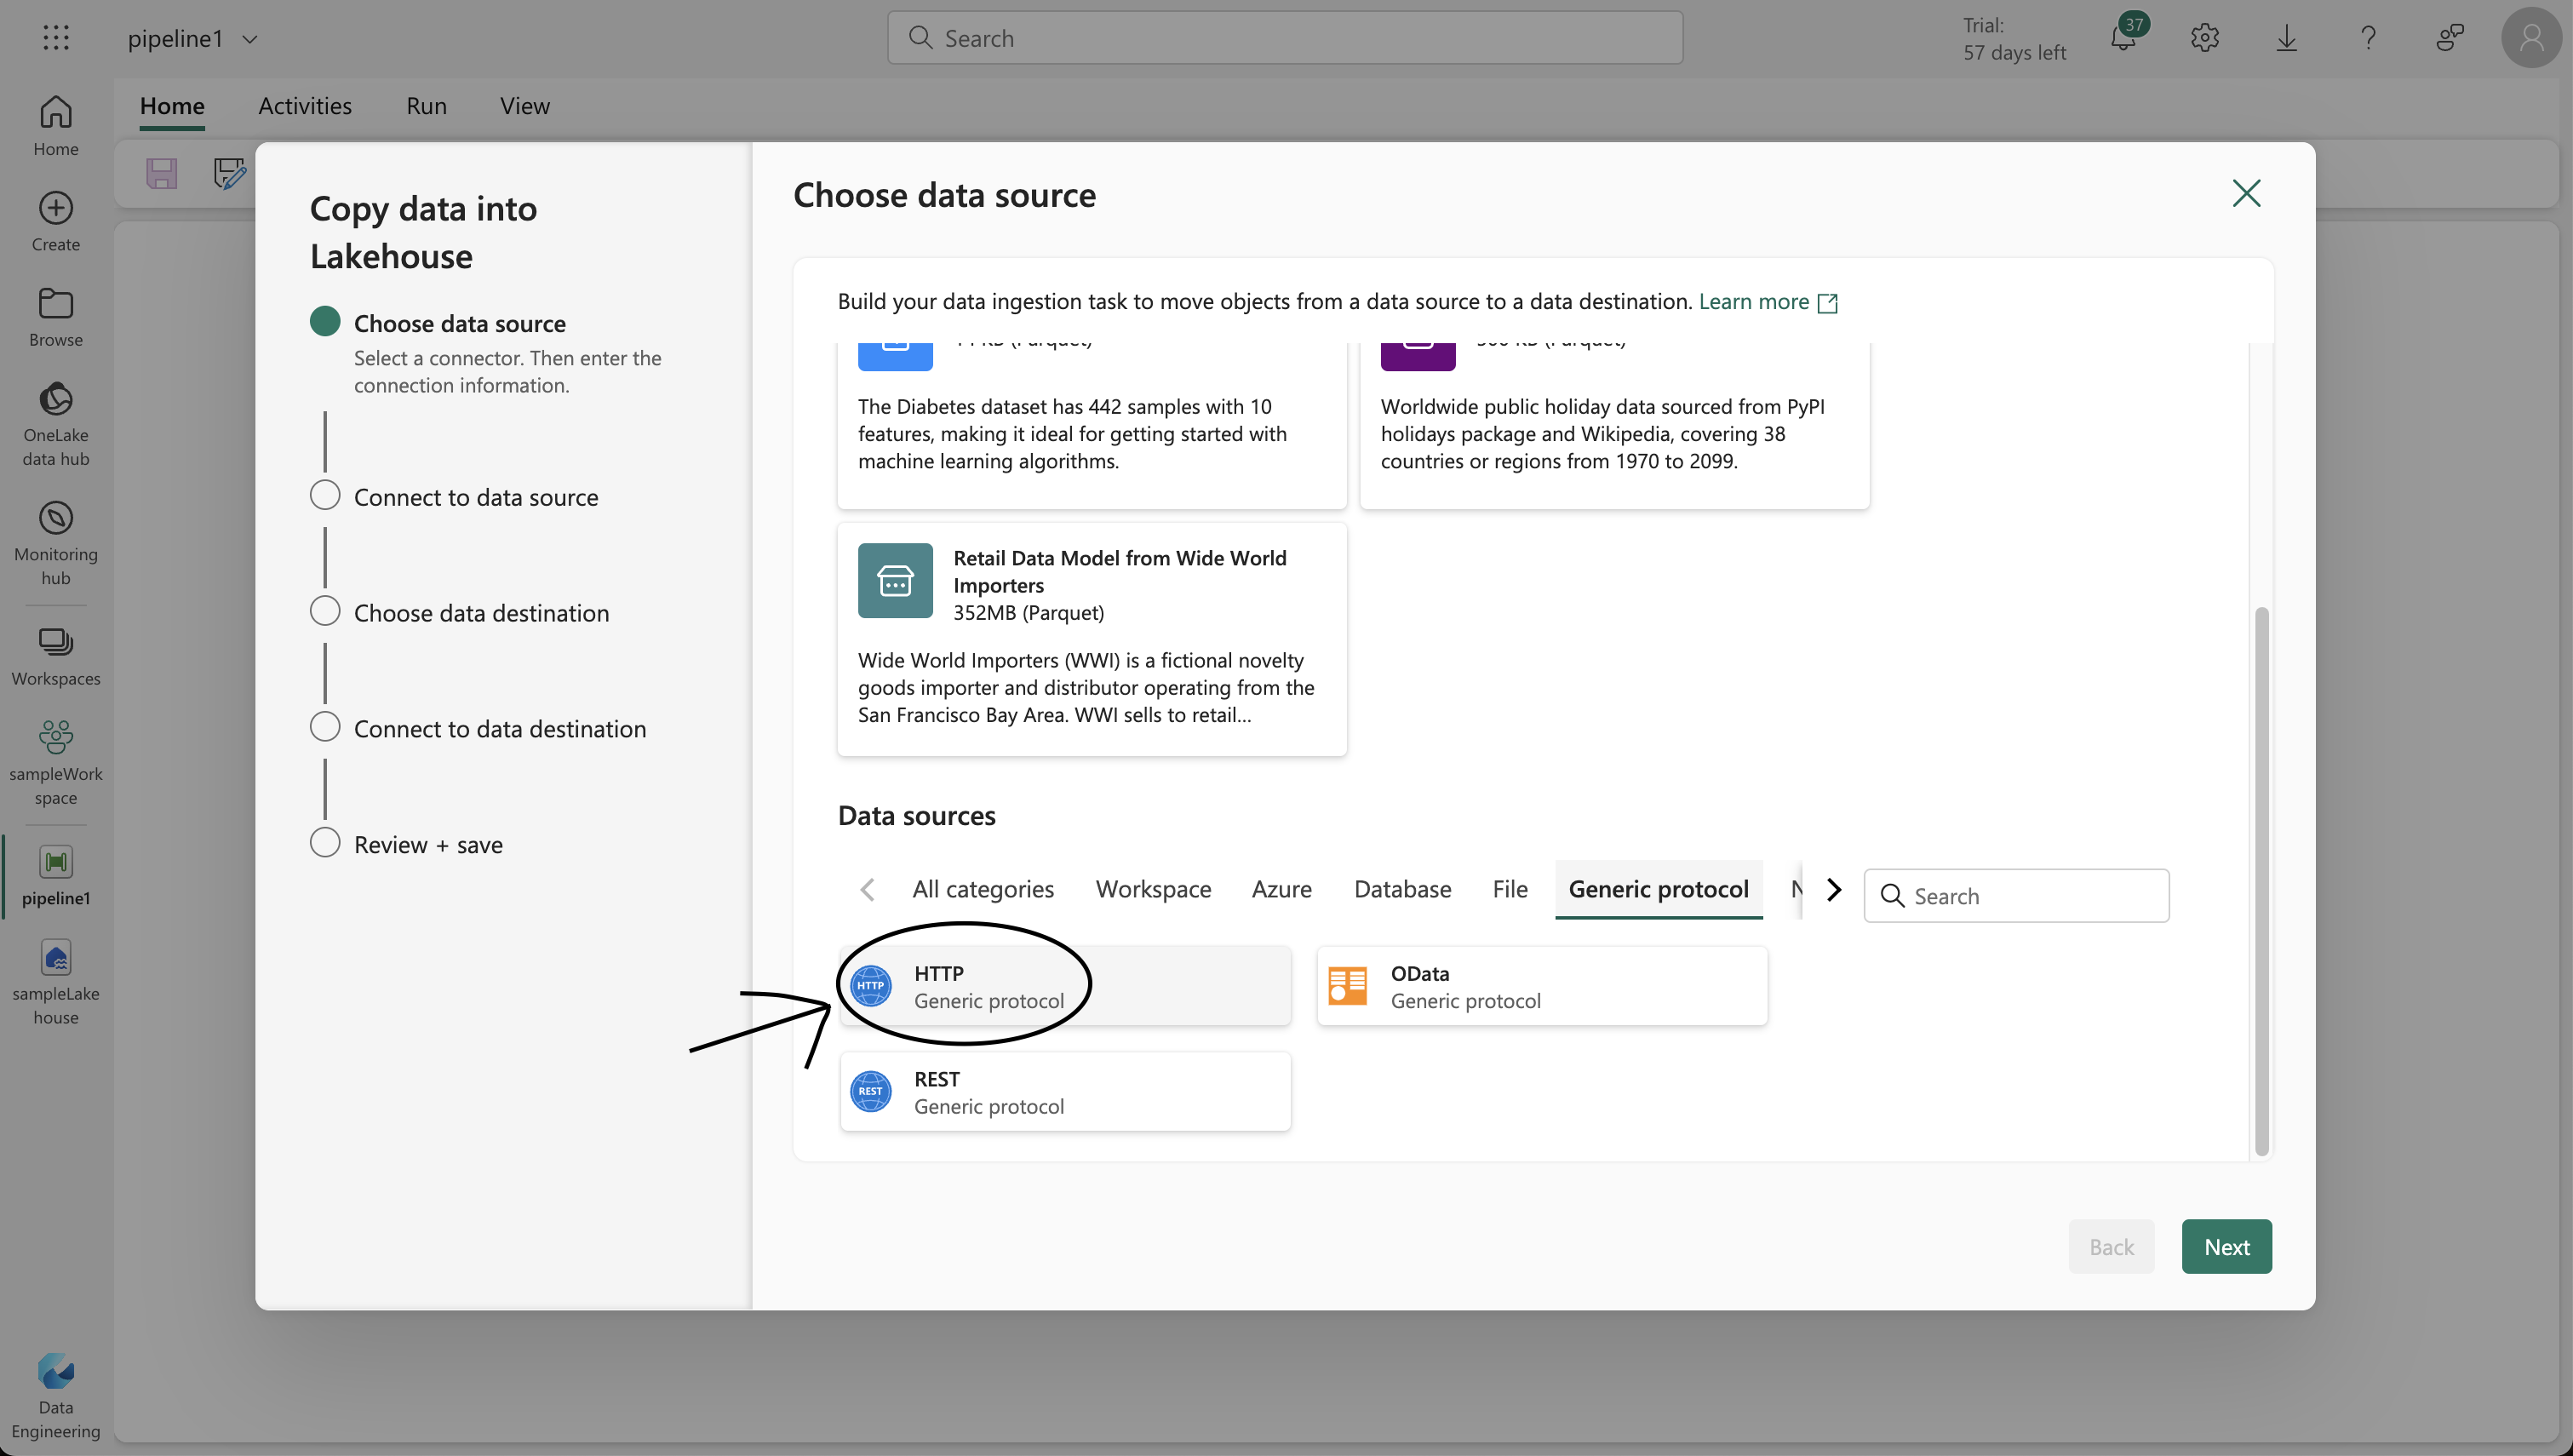Filter by All categories
2573x1456 pixels.
[x=983, y=889]
